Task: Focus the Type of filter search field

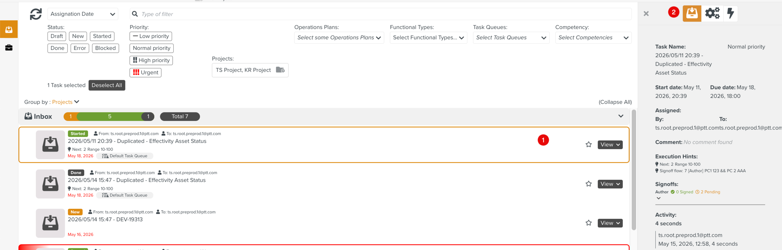Action: coord(381,14)
